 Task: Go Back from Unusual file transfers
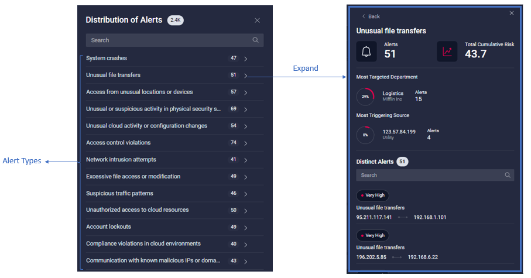pyautogui.click(x=371, y=16)
